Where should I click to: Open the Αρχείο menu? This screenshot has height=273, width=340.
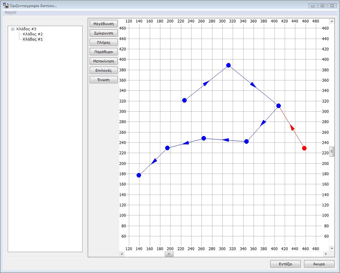(x=11, y=12)
